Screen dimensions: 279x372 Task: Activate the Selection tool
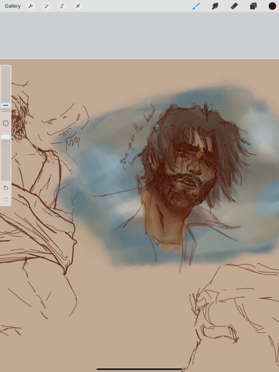(x=62, y=6)
